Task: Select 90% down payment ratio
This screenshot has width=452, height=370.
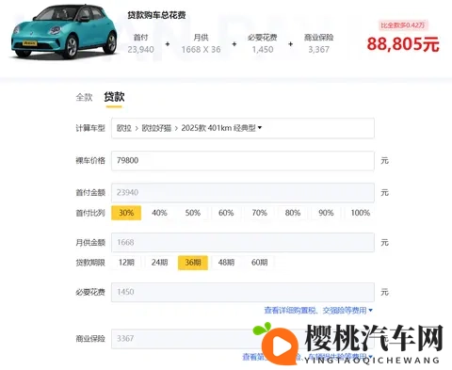Action: coord(326,213)
